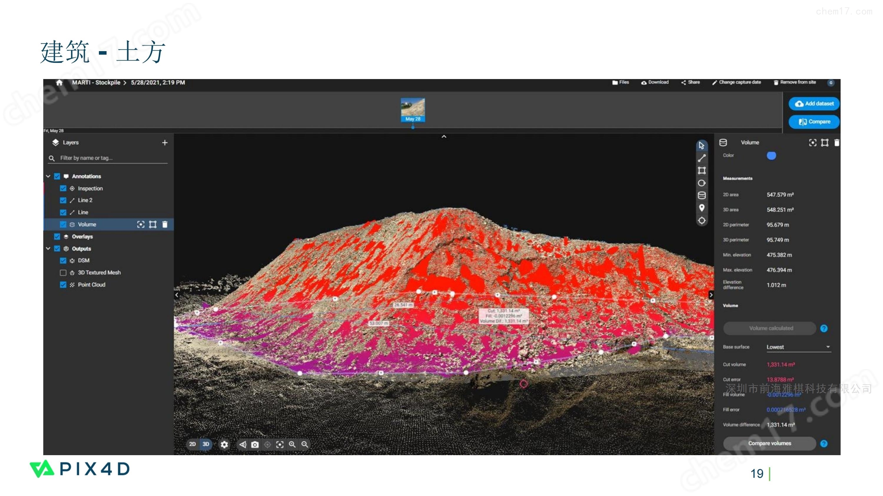
Task: Select the marker pin tool
Action: pos(702,208)
